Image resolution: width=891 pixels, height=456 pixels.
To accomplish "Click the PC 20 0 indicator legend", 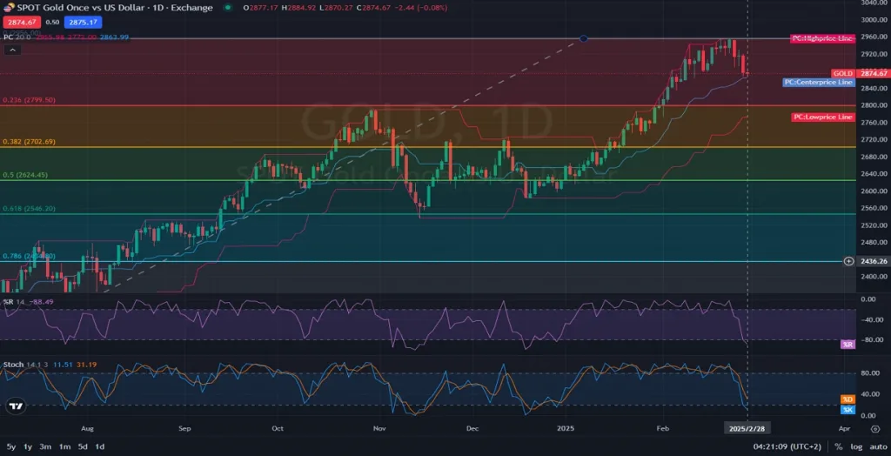I will click(17, 37).
